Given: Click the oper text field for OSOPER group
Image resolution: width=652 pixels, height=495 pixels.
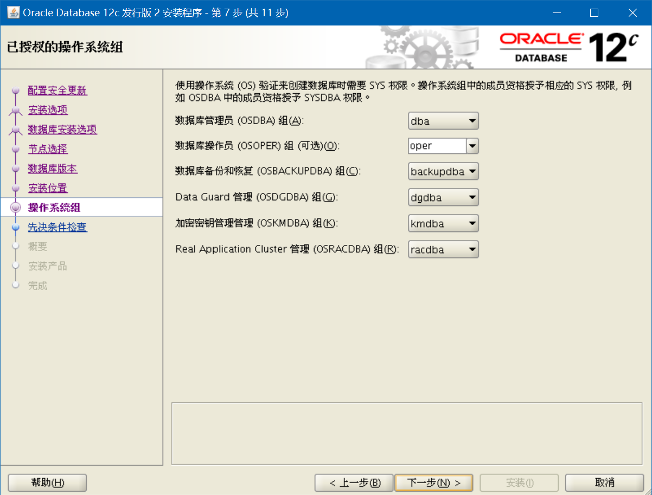Looking at the screenshot, I should coord(437,146).
